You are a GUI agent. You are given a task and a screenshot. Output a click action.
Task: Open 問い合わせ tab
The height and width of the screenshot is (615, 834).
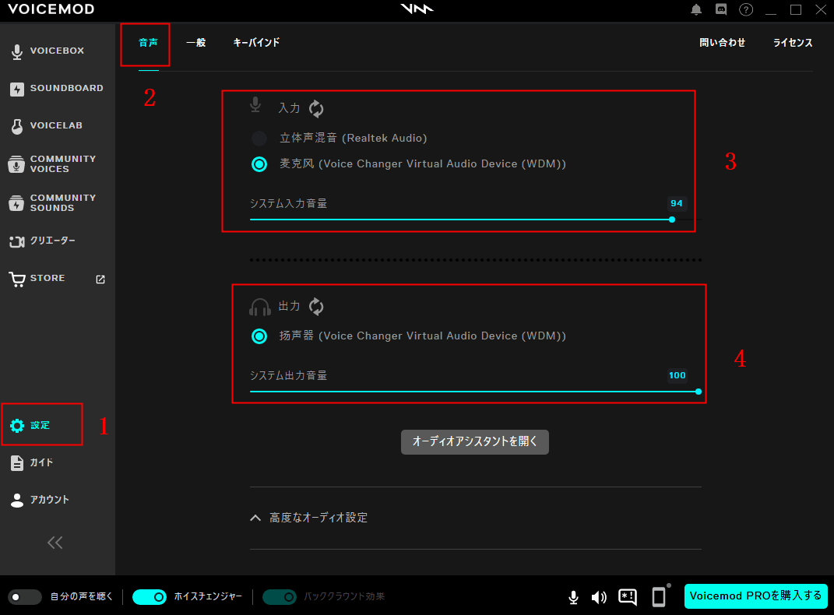tap(723, 43)
